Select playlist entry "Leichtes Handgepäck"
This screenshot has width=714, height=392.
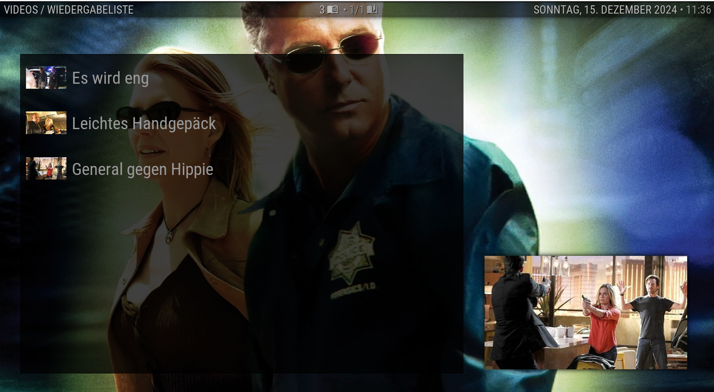click(241, 123)
